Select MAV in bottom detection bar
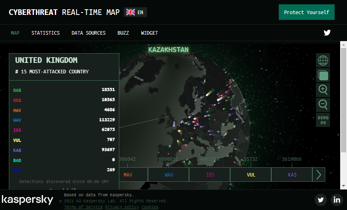 133,175
